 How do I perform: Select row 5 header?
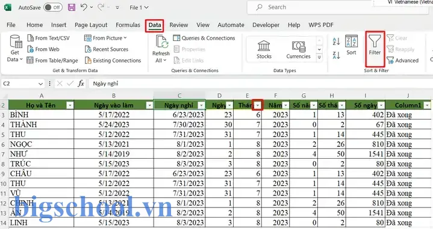point(4,135)
